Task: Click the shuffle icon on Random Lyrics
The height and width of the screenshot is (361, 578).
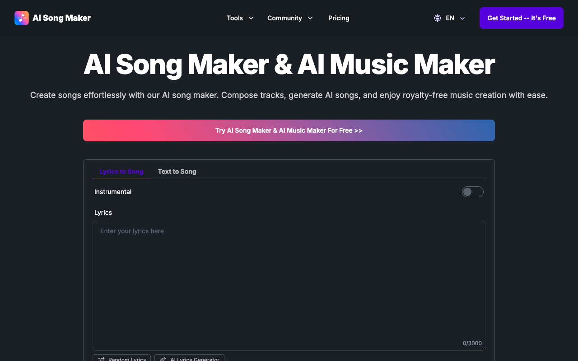Action: click(x=102, y=359)
